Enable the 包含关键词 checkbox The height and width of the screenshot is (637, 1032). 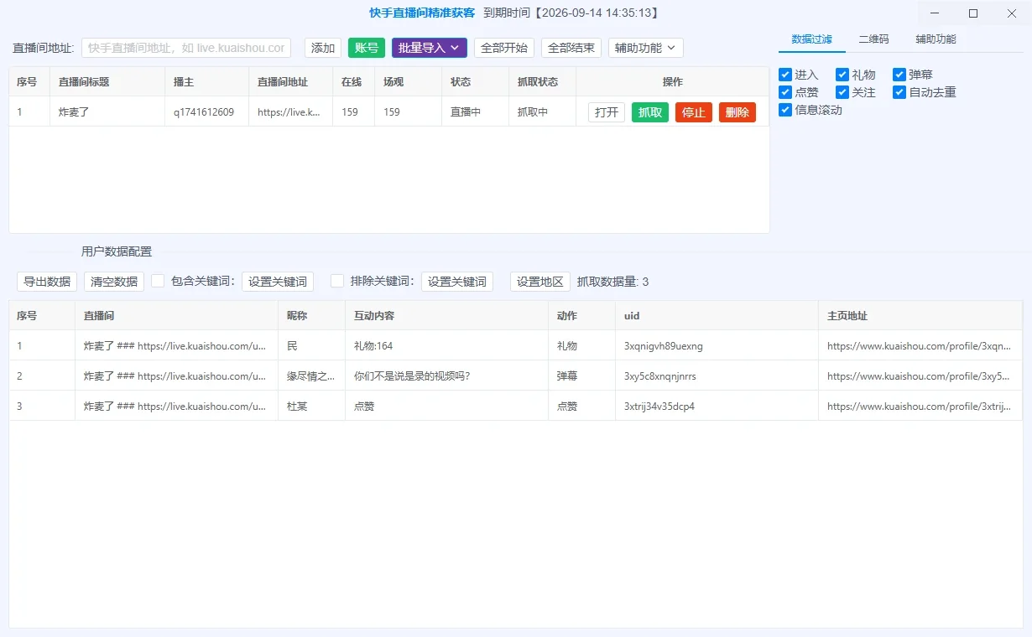pyautogui.click(x=158, y=281)
